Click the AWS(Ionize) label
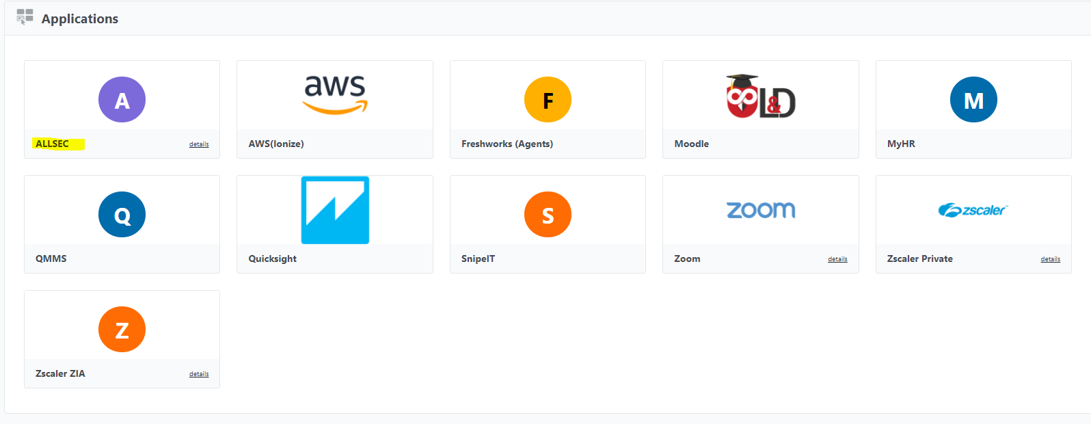This screenshot has height=424, width=1091. (x=276, y=144)
